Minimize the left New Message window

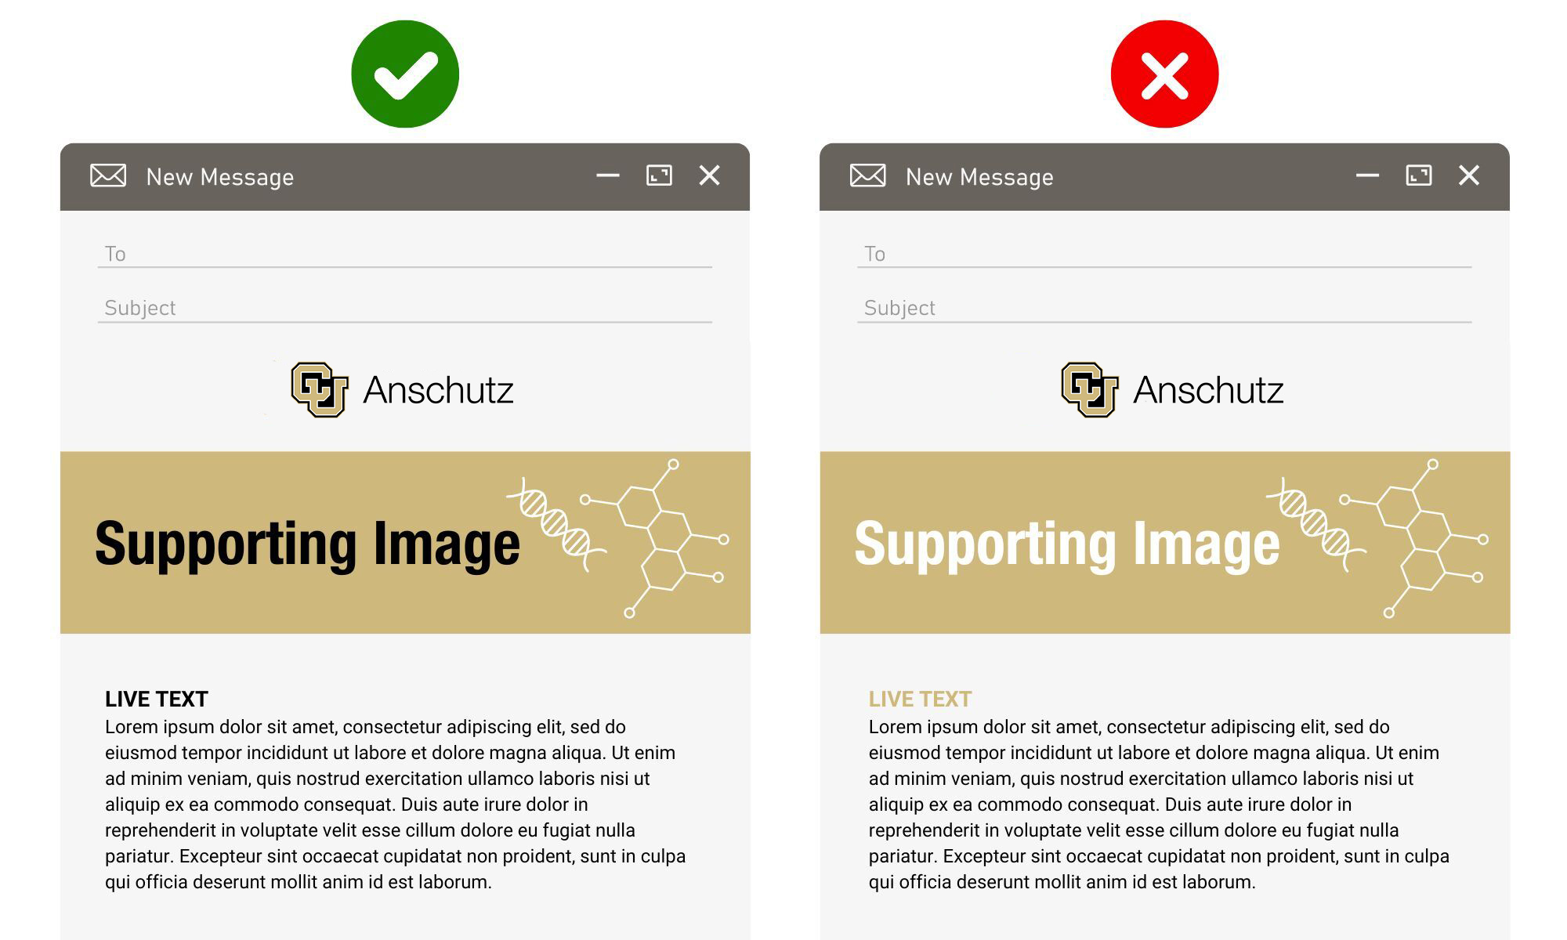coord(608,175)
